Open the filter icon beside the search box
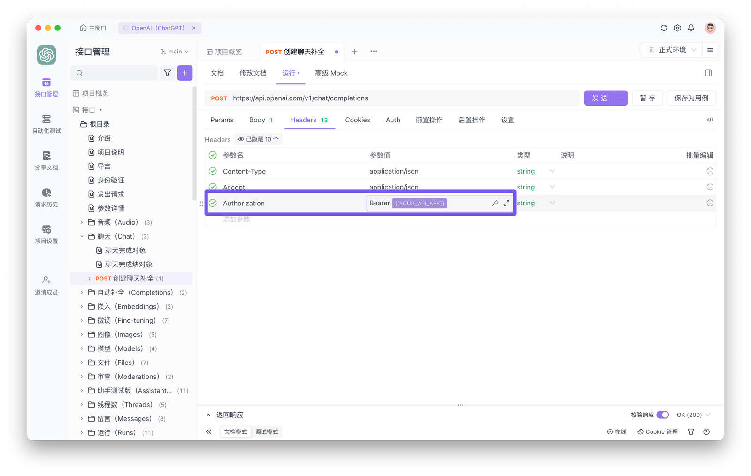 167,73
